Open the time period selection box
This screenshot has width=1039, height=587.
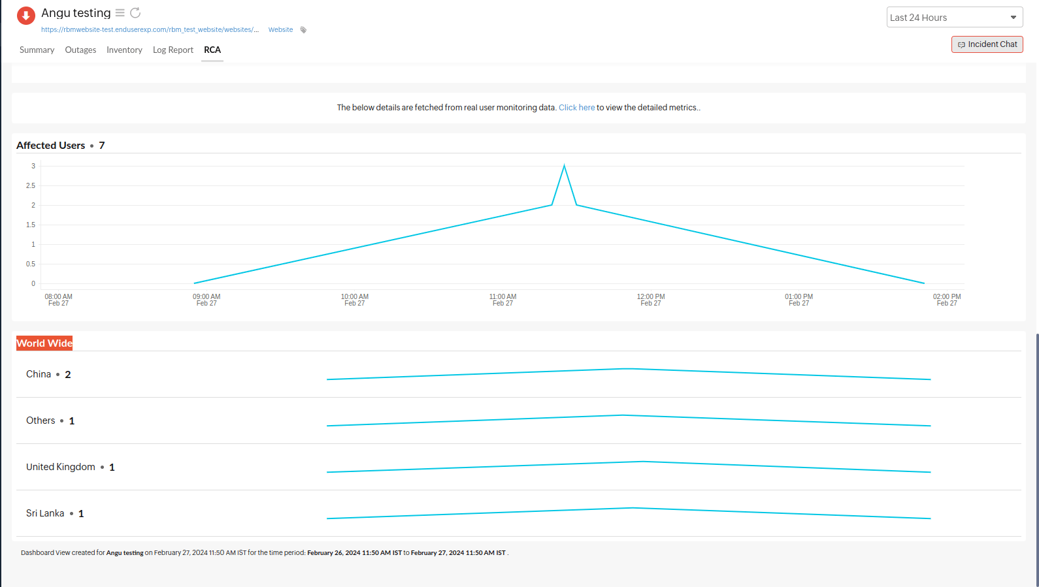(948, 18)
